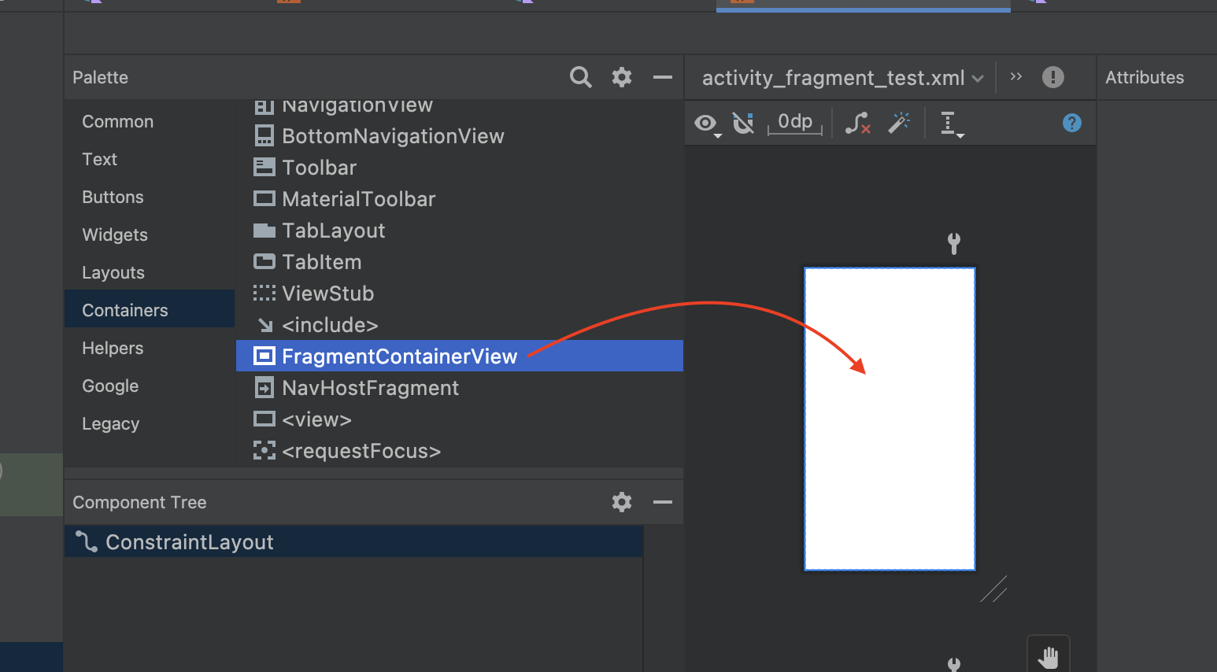Select Widgets palette category

pyautogui.click(x=115, y=234)
